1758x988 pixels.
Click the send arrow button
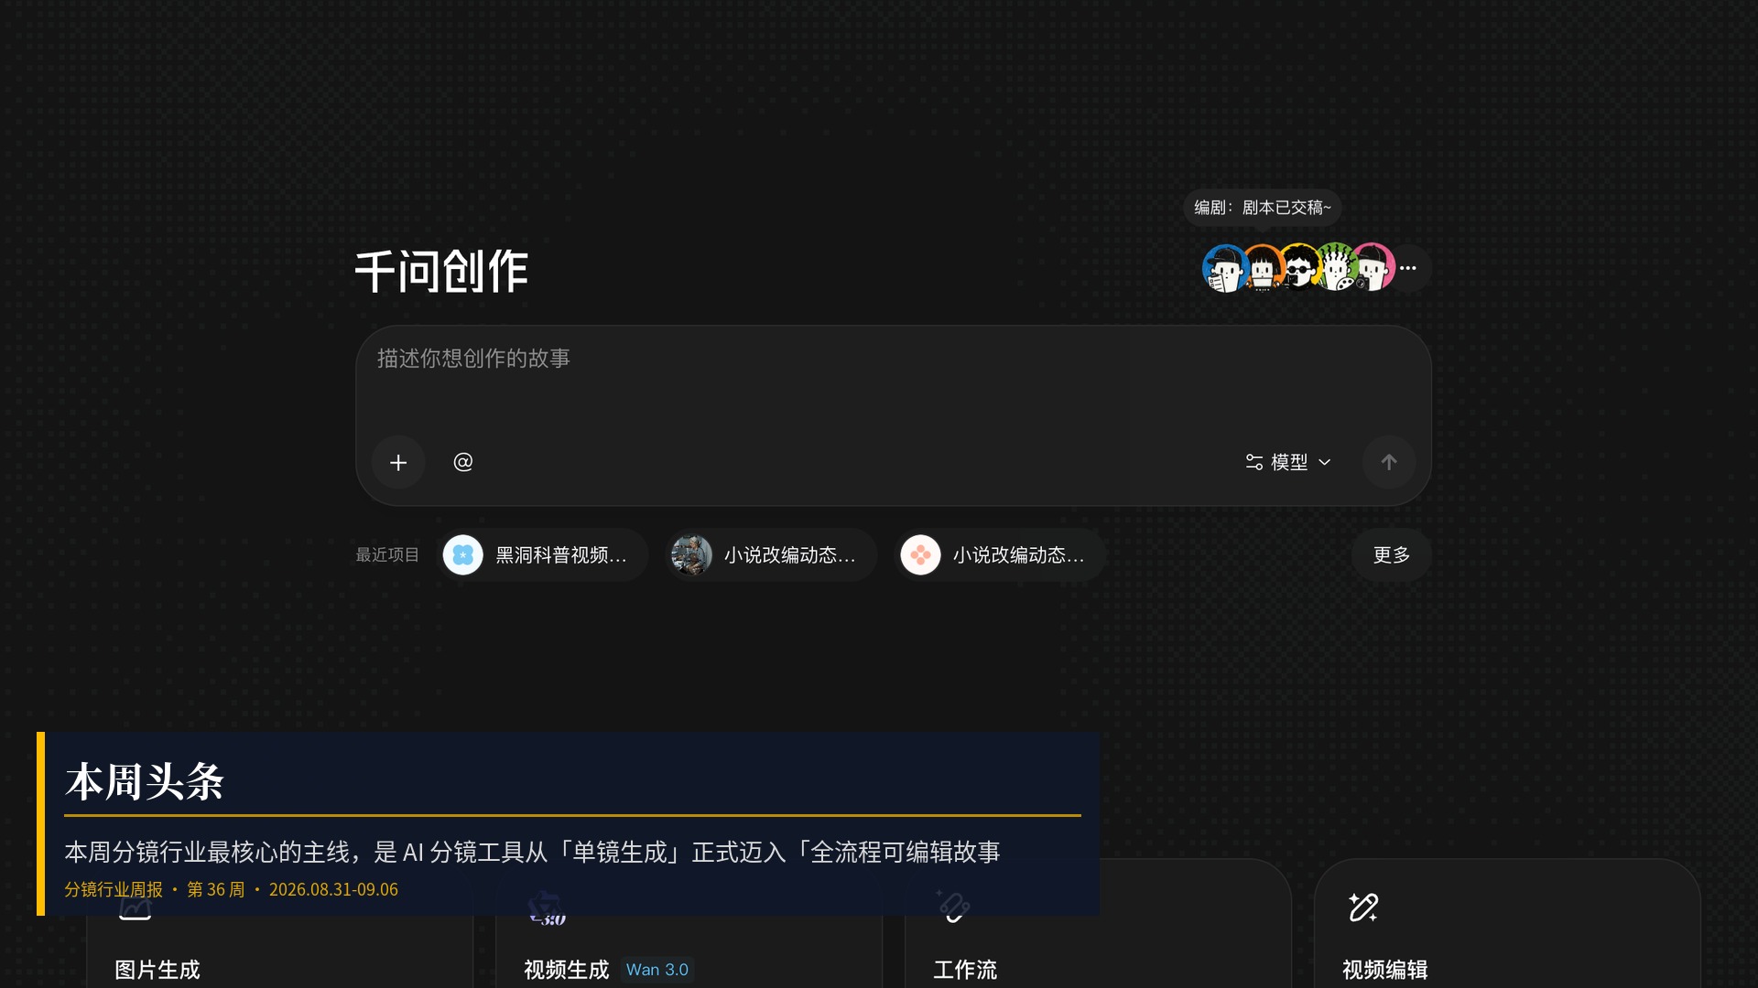click(1389, 463)
